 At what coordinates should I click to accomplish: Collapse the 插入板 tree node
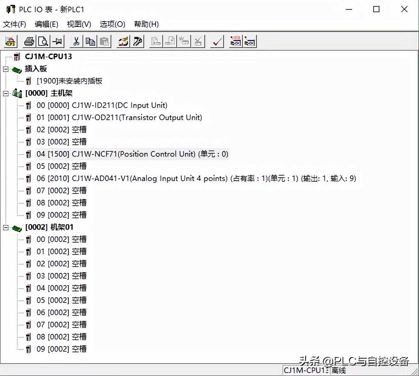(x=5, y=69)
